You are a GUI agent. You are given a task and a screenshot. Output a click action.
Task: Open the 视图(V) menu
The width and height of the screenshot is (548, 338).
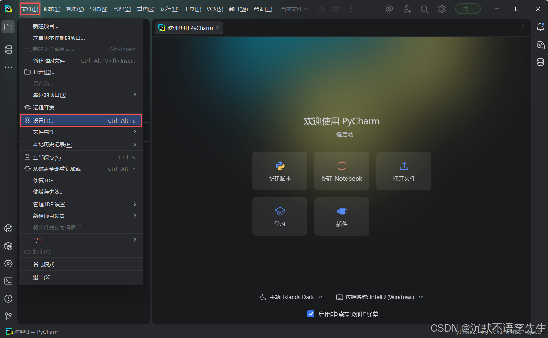click(75, 9)
